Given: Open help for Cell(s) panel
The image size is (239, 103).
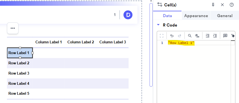Looking at the screenshot, I should (232, 5).
